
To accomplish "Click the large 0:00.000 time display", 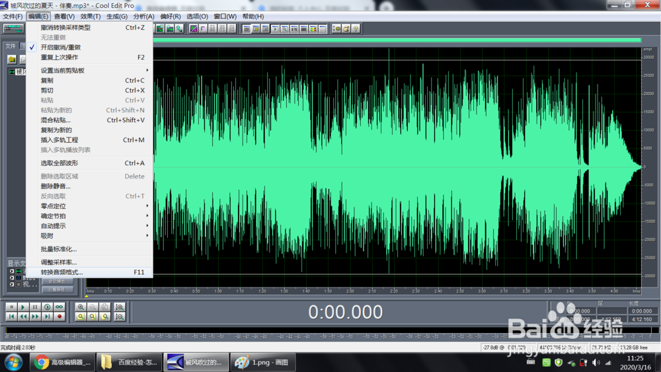I will tap(345, 312).
